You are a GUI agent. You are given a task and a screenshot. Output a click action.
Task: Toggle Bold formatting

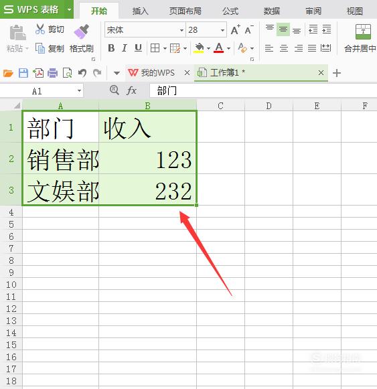pyautogui.click(x=111, y=48)
